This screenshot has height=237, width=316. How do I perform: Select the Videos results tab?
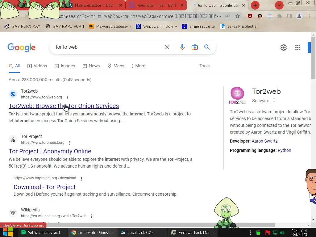click(37, 66)
